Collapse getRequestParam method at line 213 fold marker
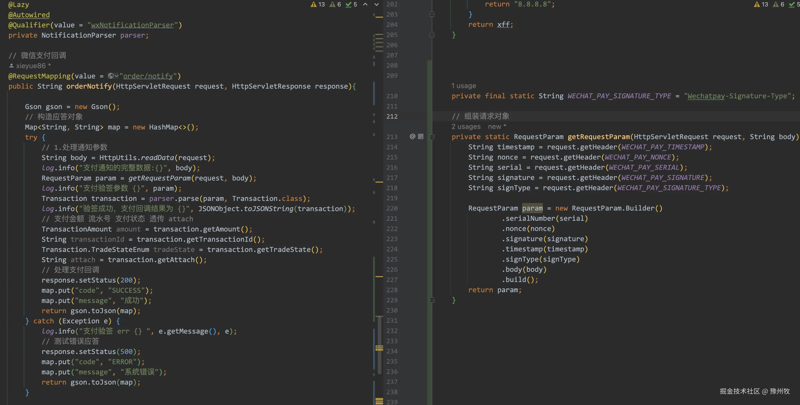800x405 pixels. (432, 137)
